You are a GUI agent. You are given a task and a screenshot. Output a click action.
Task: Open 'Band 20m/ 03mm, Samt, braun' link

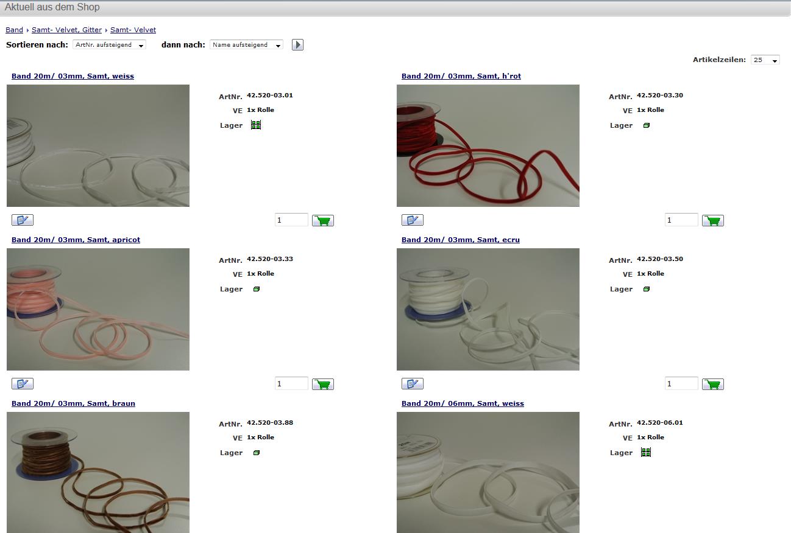click(73, 403)
